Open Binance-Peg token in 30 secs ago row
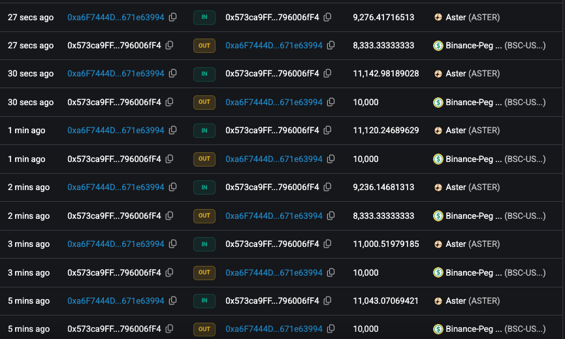 point(489,103)
